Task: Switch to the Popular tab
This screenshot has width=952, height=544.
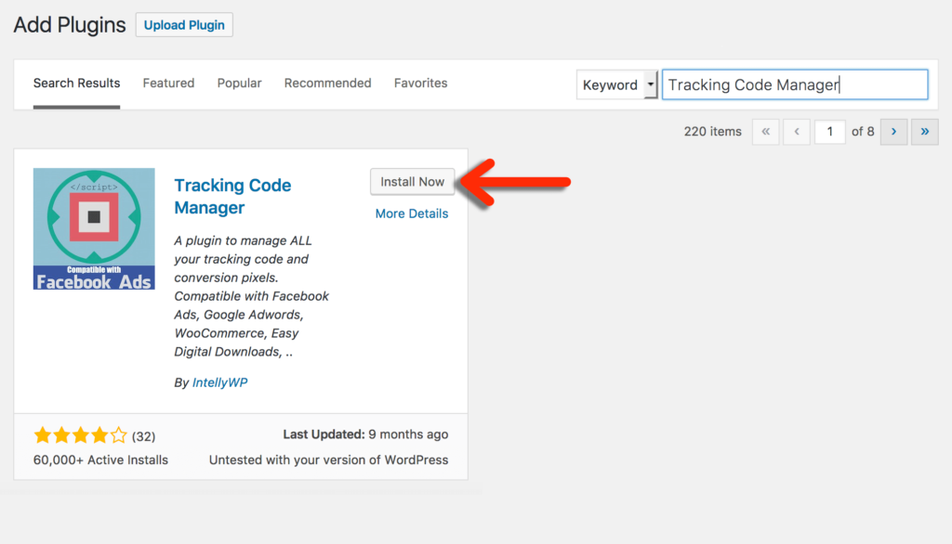Action: tap(239, 84)
